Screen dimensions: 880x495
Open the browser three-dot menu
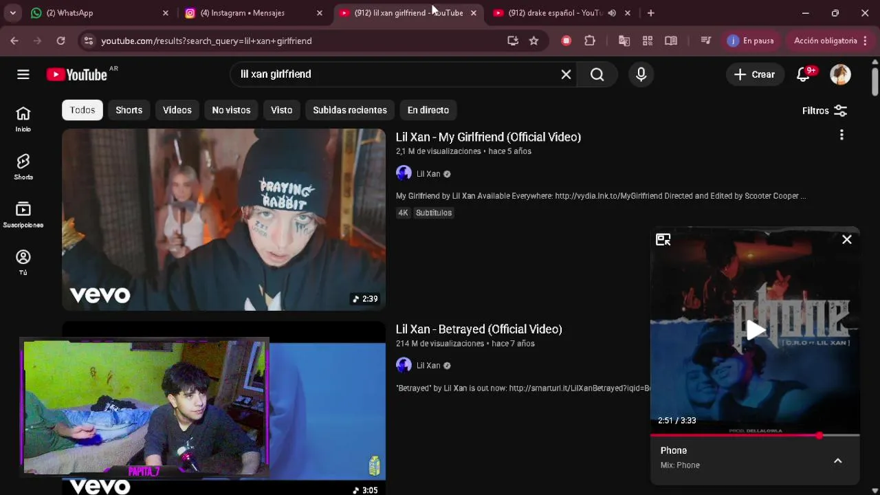click(x=866, y=41)
